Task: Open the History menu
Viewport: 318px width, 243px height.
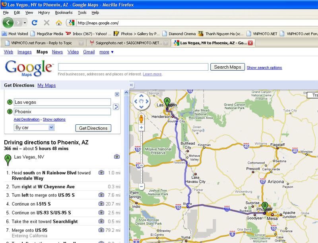Action: coord(44,13)
